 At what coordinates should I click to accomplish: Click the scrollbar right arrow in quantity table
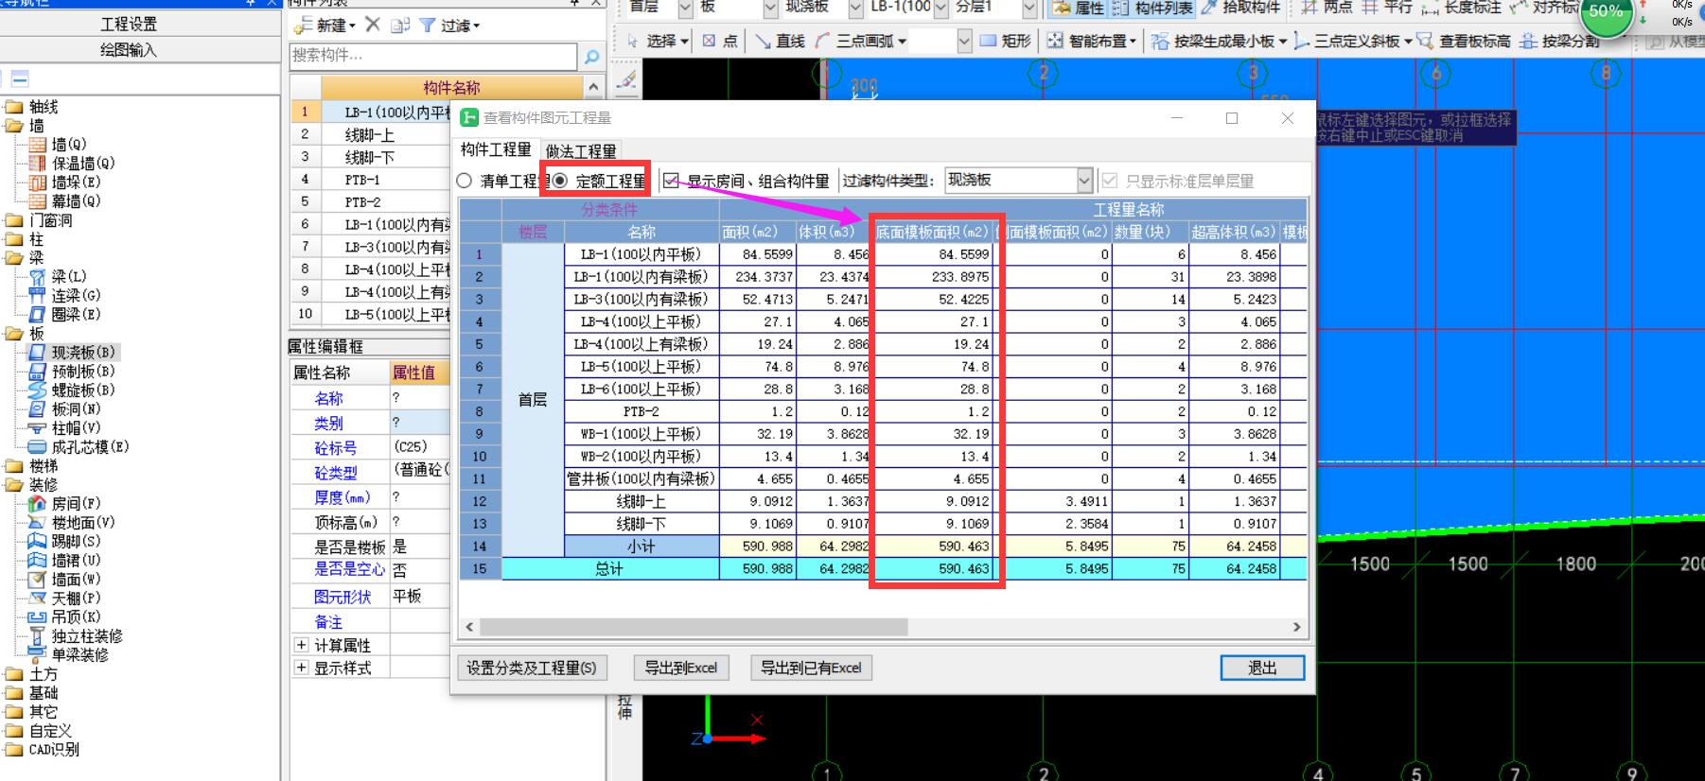[x=1296, y=627]
